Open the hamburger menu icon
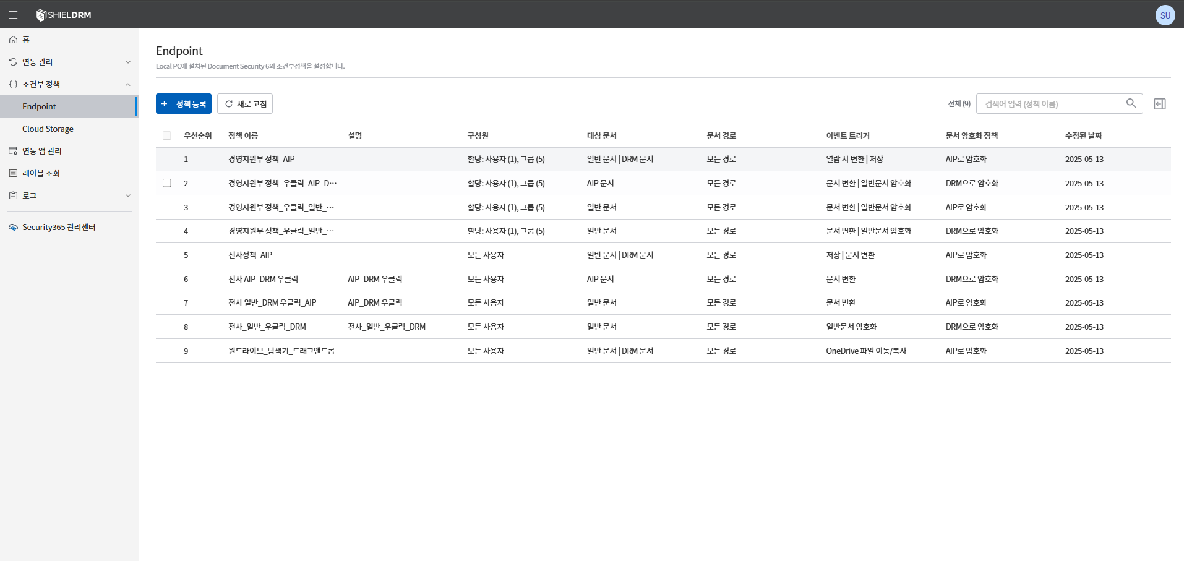This screenshot has width=1184, height=561. [x=13, y=15]
